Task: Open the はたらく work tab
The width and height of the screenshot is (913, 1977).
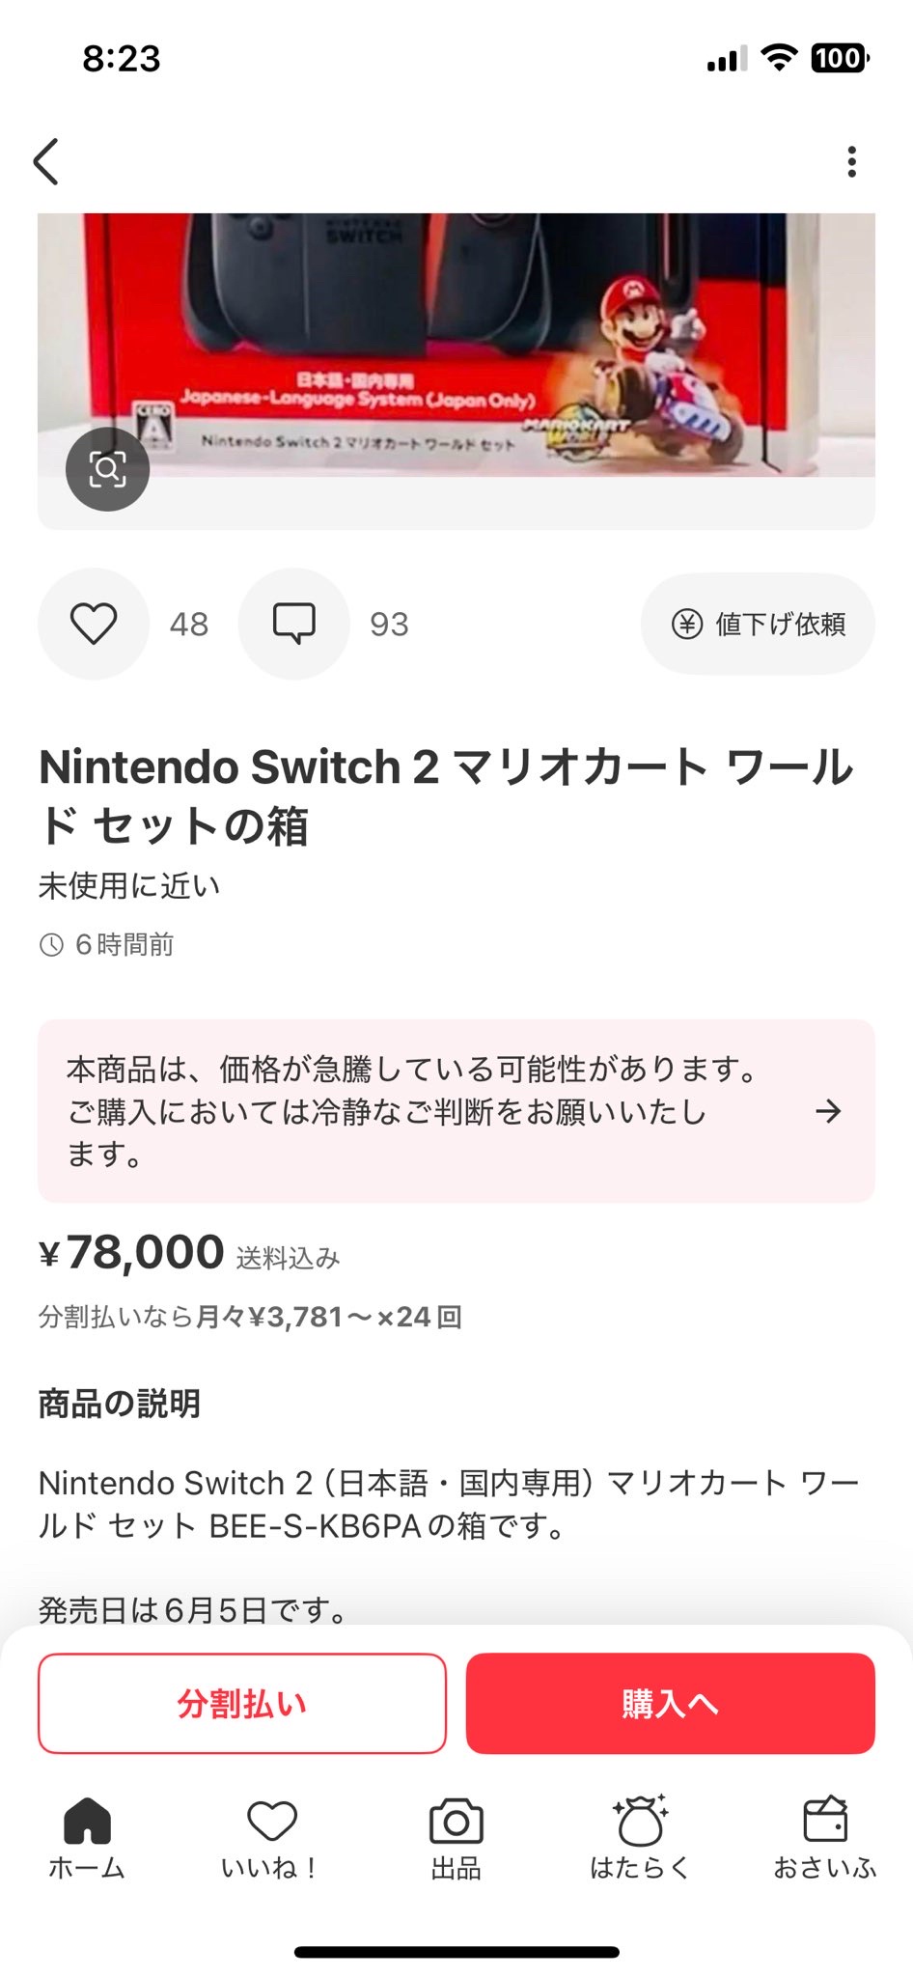Action: click(640, 1838)
